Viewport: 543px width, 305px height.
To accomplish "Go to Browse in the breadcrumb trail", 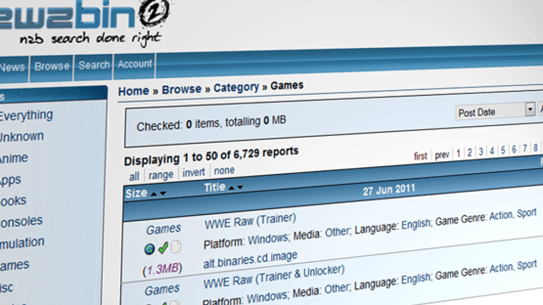I will pyautogui.click(x=181, y=89).
